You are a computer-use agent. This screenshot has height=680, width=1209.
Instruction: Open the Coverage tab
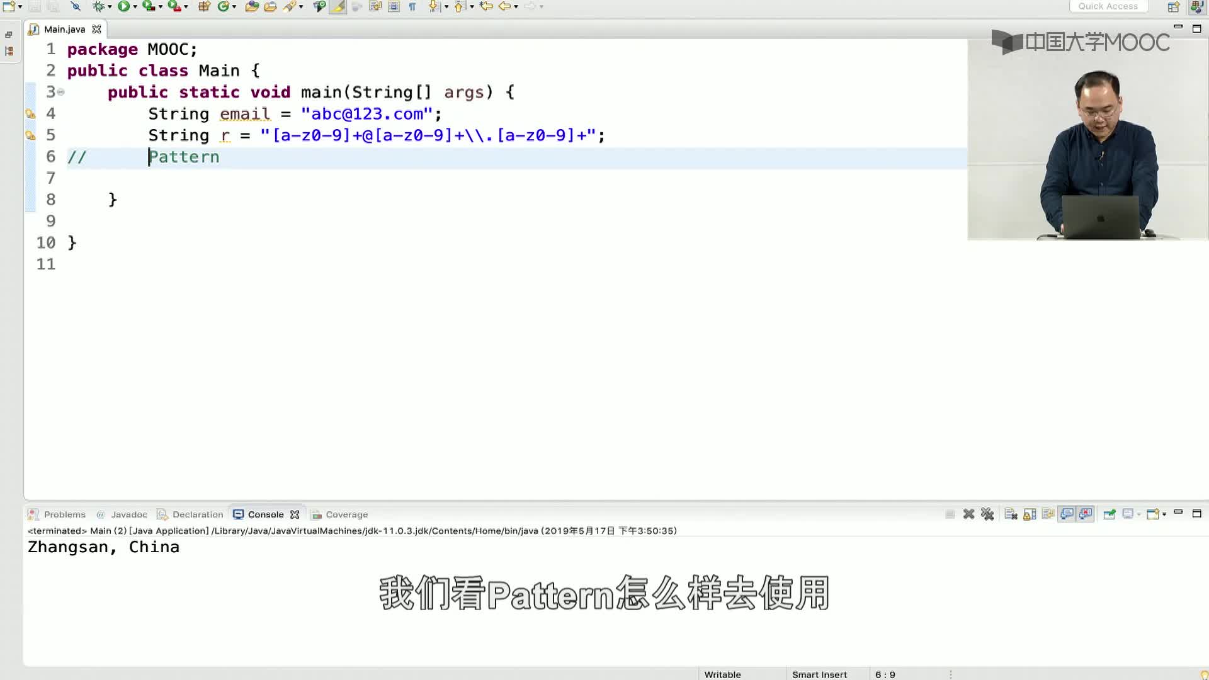[340, 514]
